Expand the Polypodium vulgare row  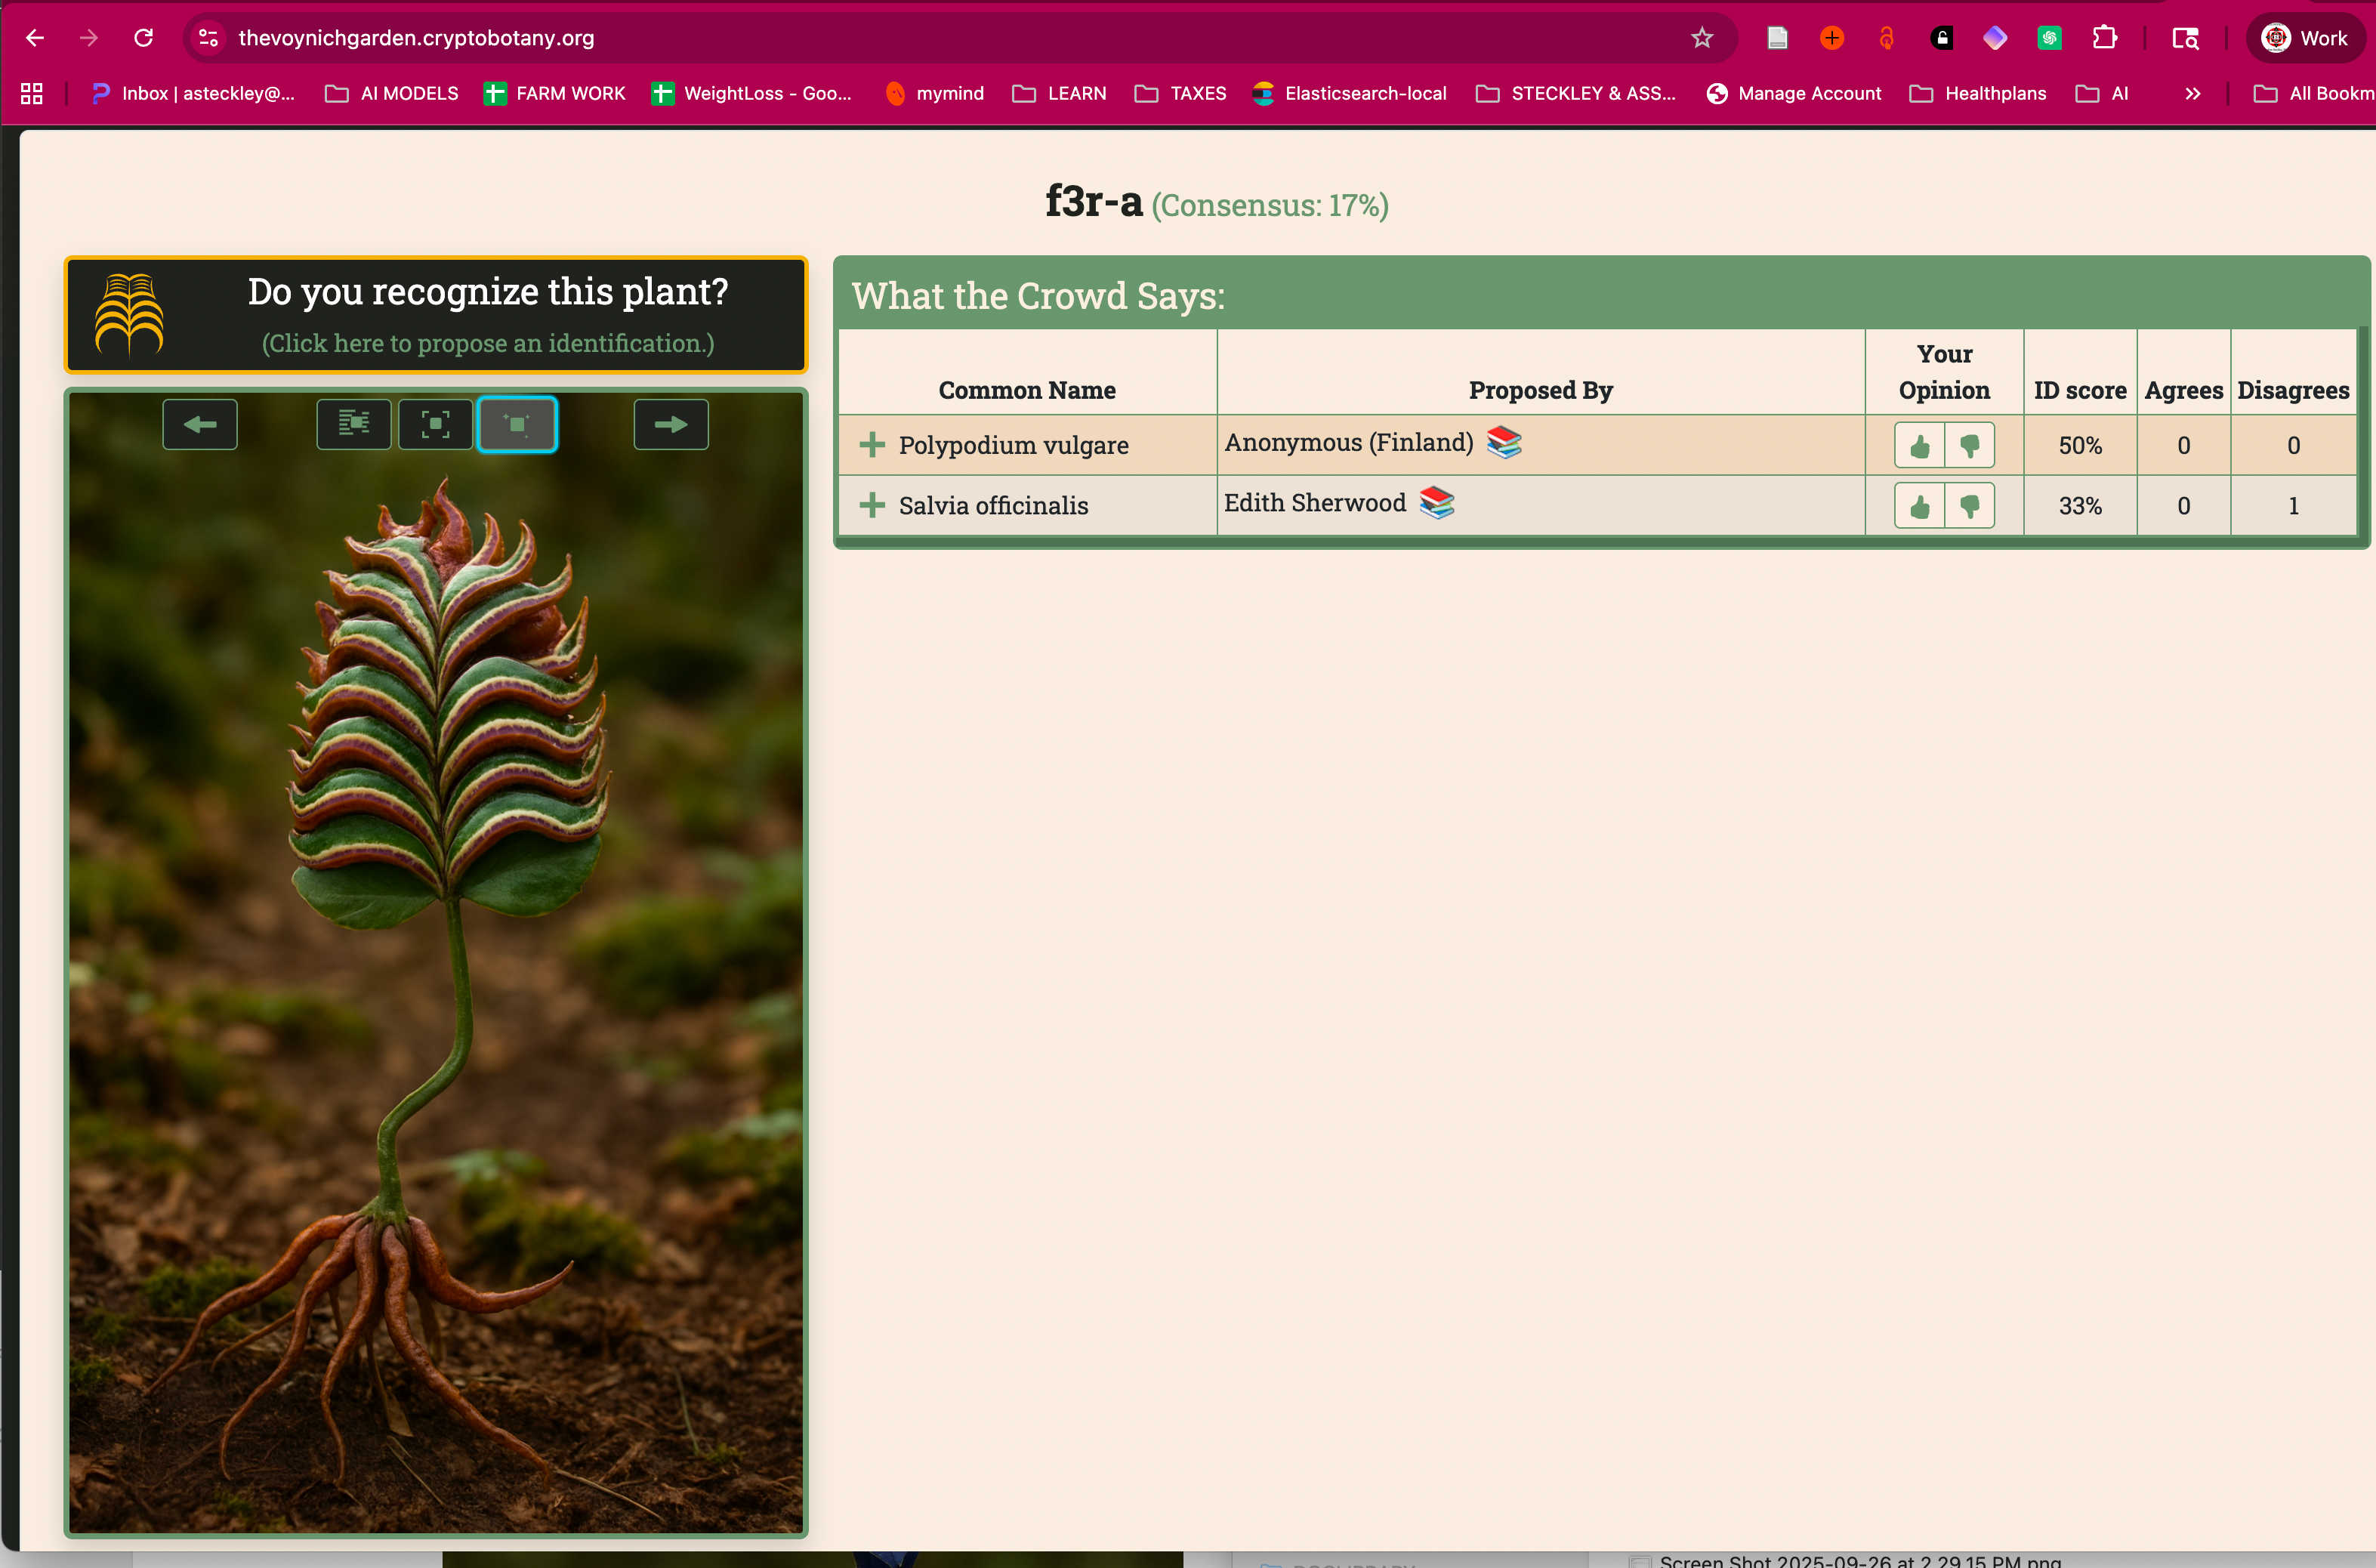[872, 445]
